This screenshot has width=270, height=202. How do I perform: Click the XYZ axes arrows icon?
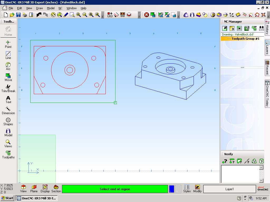[232, 15]
